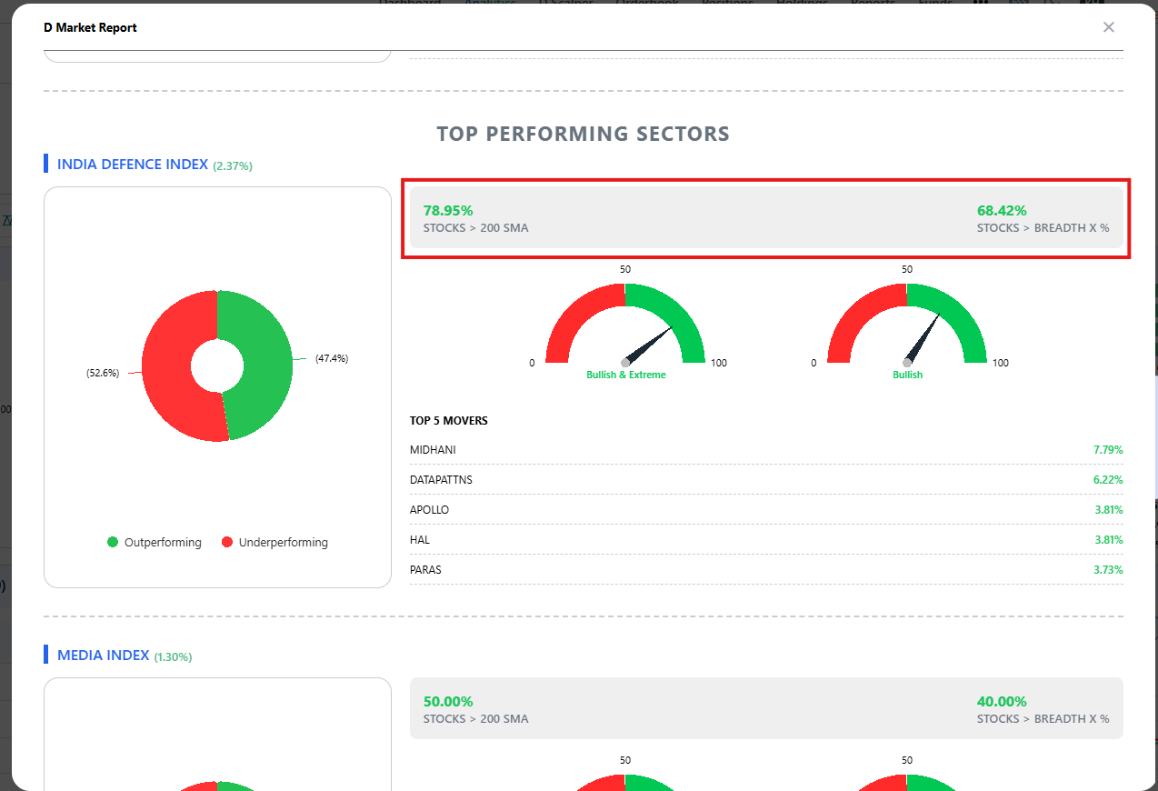Image resolution: width=1158 pixels, height=791 pixels.
Task: Toggle the Outperforming legend item
Action: (x=155, y=542)
